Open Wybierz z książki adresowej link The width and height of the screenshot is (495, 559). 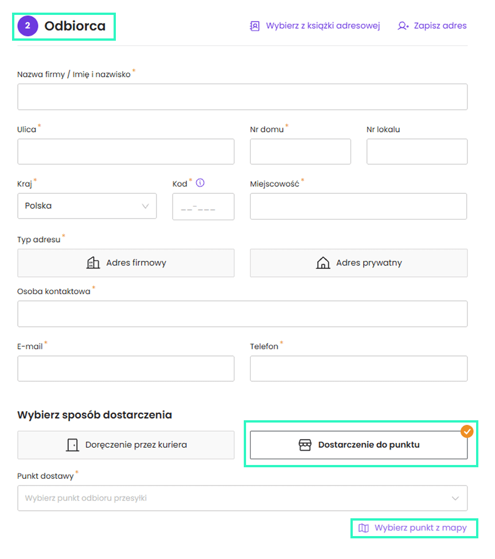pyautogui.click(x=322, y=26)
